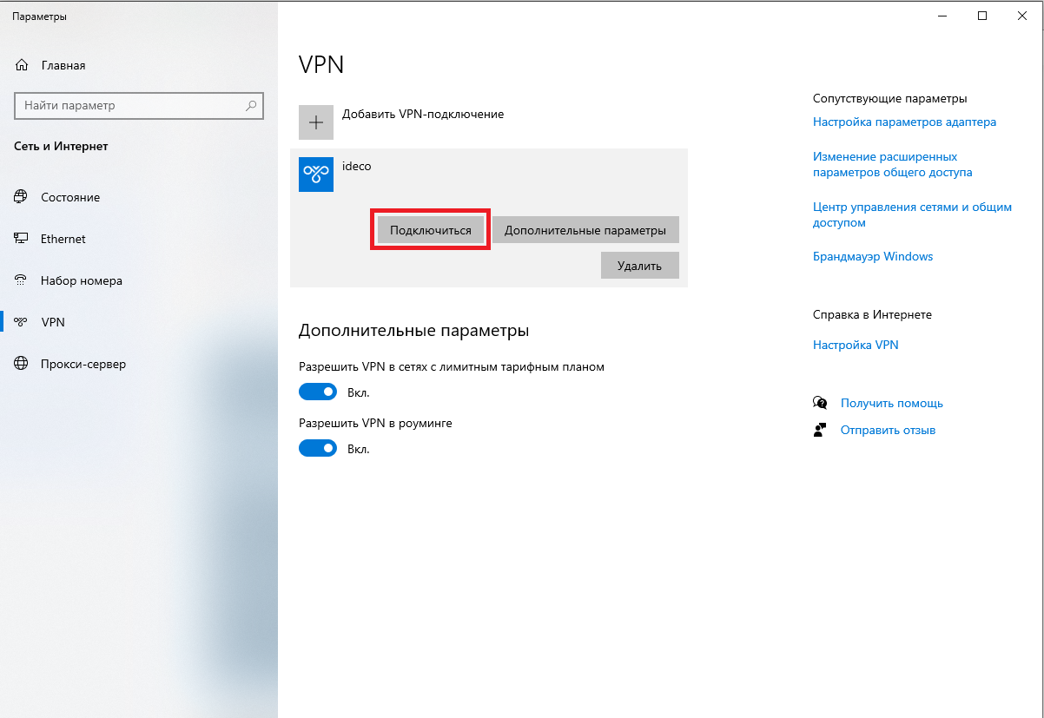Go to Ethernet settings section
The image size is (1044, 718).
[63, 239]
